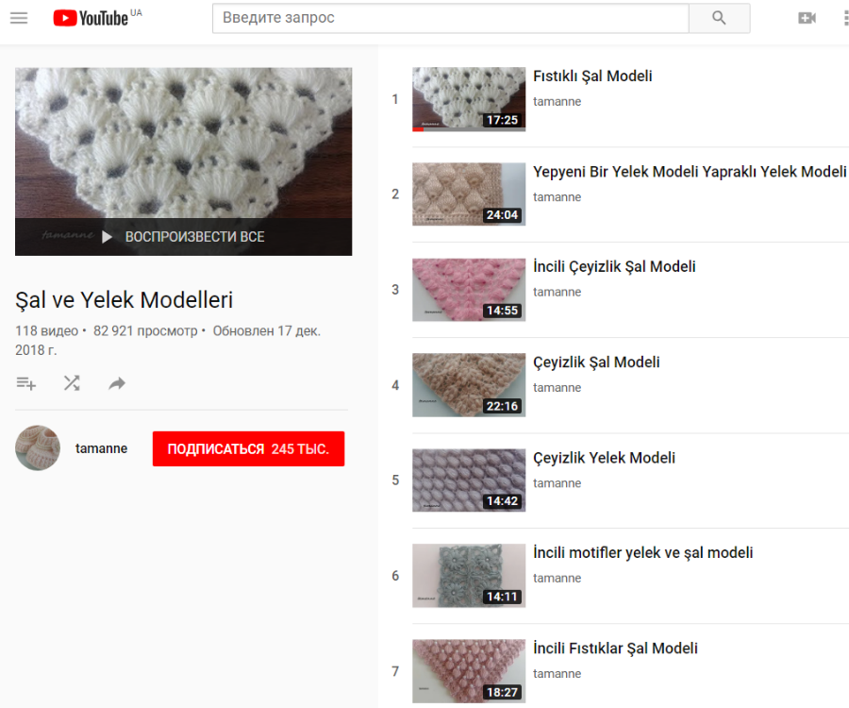This screenshot has height=708, width=849.
Task: Open tamanne channel name link
Action: point(101,448)
